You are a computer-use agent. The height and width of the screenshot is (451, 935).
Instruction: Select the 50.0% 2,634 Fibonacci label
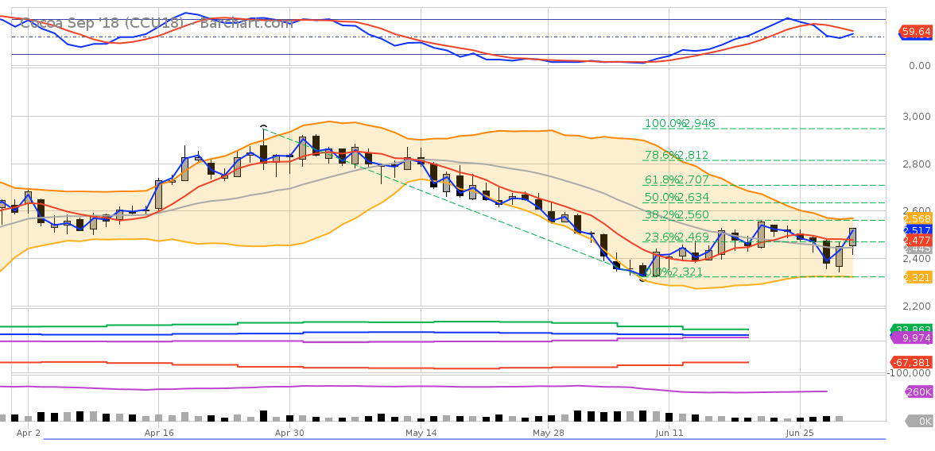677,197
